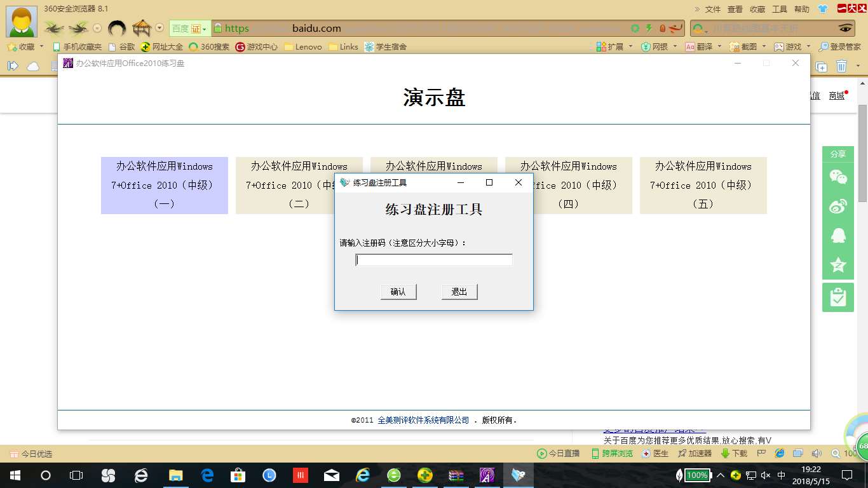Screen dimensions: 868x488
Task: Click the browser home (pavilion) icon
Action: [x=141, y=28]
